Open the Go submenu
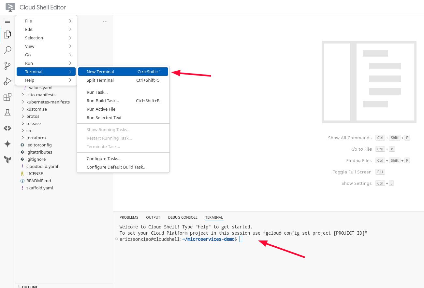 pyautogui.click(x=46, y=55)
